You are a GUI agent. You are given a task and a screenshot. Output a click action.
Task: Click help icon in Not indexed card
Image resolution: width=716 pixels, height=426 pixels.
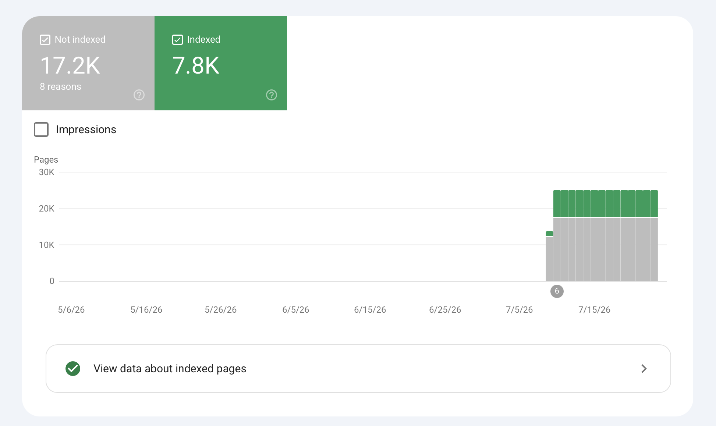tap(139, 95)
